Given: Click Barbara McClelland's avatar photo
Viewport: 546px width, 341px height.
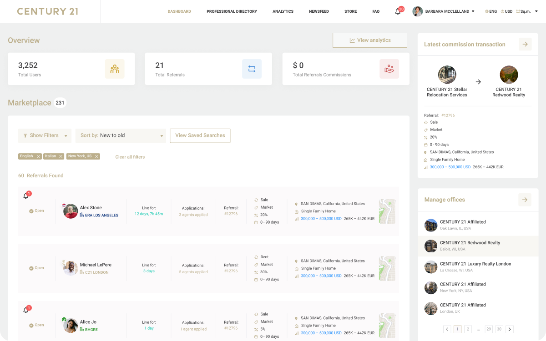Looking at the screenshot, I should tap(418, 11).
